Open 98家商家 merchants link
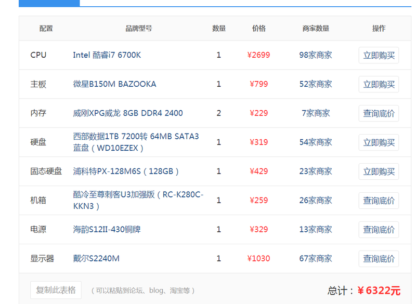This screenshot has width=416, height=304. tap(316, 55)
